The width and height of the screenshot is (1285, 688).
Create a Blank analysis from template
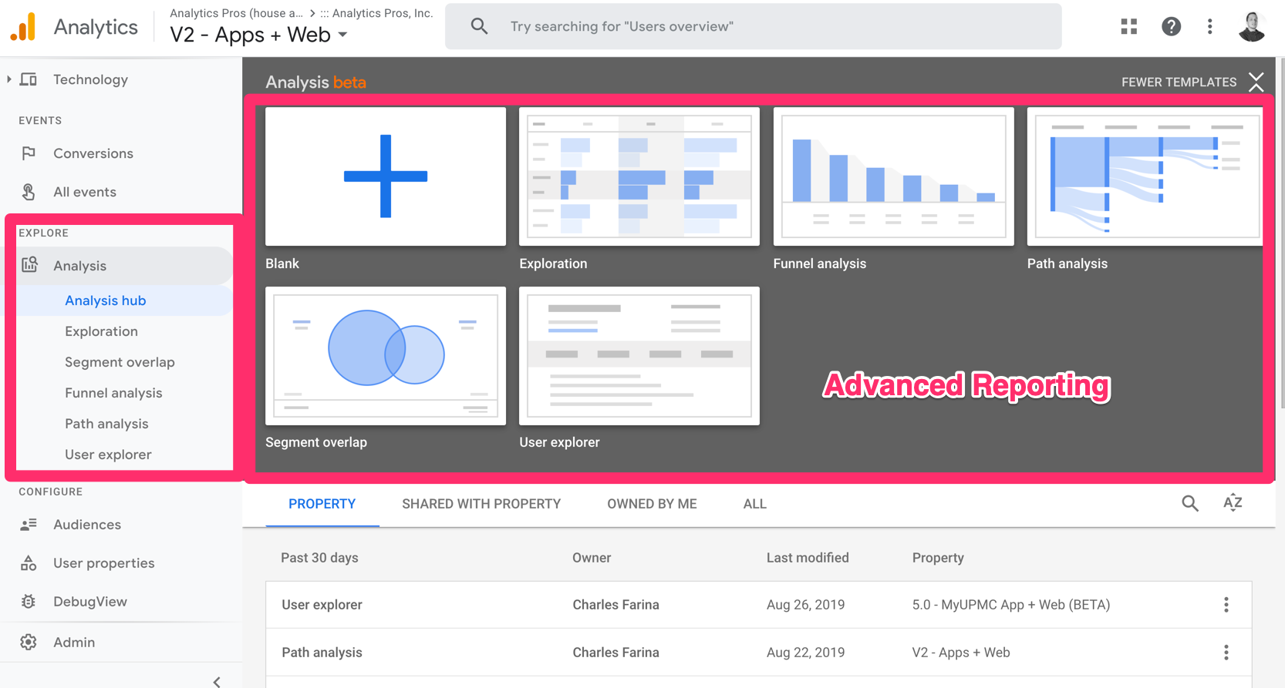386,176
